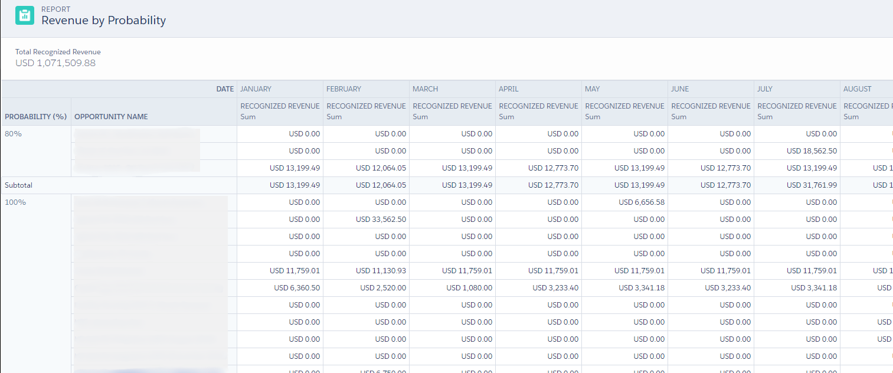This screenshot has width=893, height=373.
Task: Select the February value USD 11,130.93
Action: (381, 271)
